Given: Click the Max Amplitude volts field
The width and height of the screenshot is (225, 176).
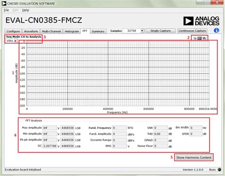Looking at the screenshot, I should [50, 128].
